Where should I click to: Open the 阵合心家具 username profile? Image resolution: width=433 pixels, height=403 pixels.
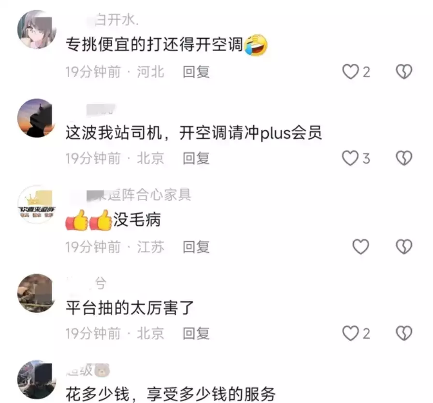click(x=139, y=195)
